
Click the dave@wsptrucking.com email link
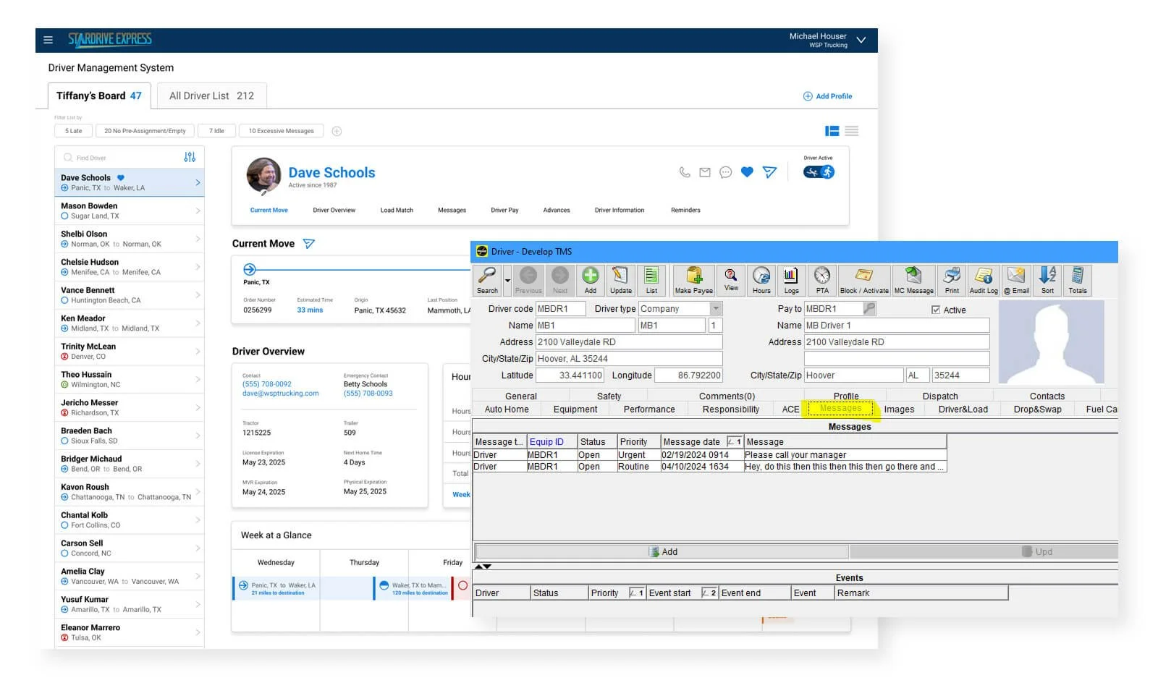click(x=280, y=394)
